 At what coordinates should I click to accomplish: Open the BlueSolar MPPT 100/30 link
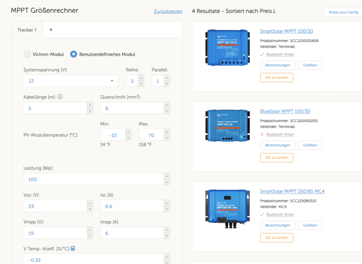point(285,111)
